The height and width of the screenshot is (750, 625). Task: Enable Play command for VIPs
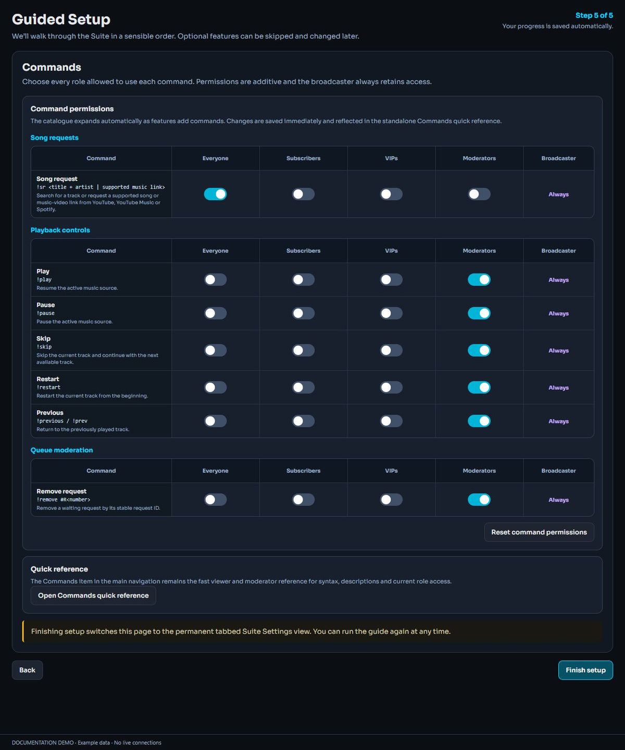391,279
